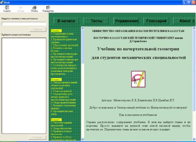Screen dimensions: 196x142
Task: Open the Тесты navigation tab
Action: point(96,21)
